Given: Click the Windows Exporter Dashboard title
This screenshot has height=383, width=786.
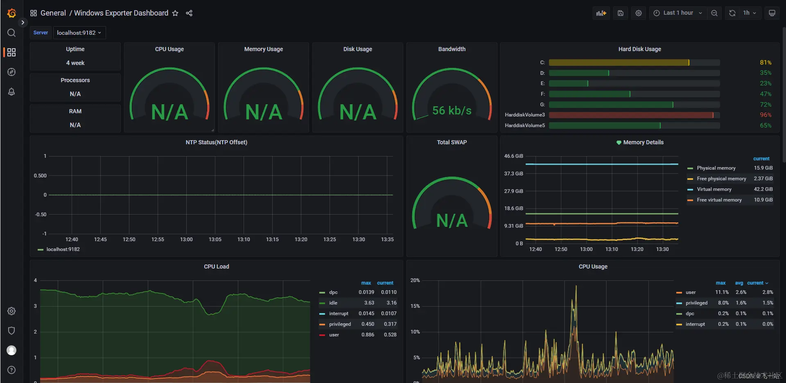Looking at the screenshot, I should pos(121,13).
